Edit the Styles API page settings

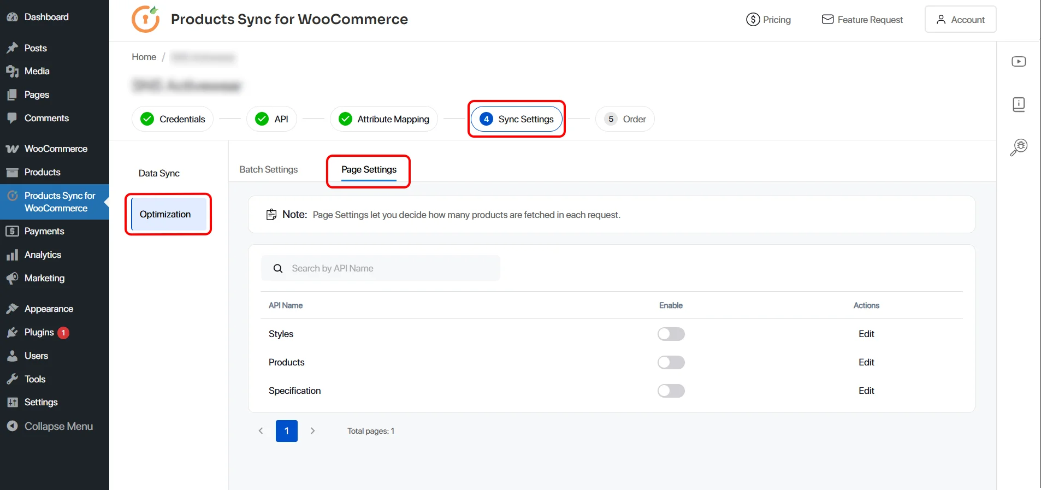tap(866, 334)
